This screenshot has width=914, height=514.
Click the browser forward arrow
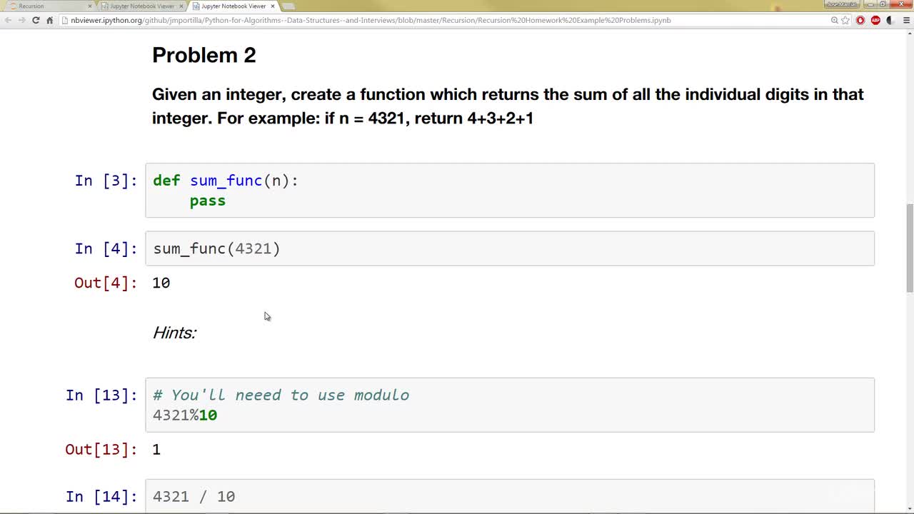[x=21, y=20]
